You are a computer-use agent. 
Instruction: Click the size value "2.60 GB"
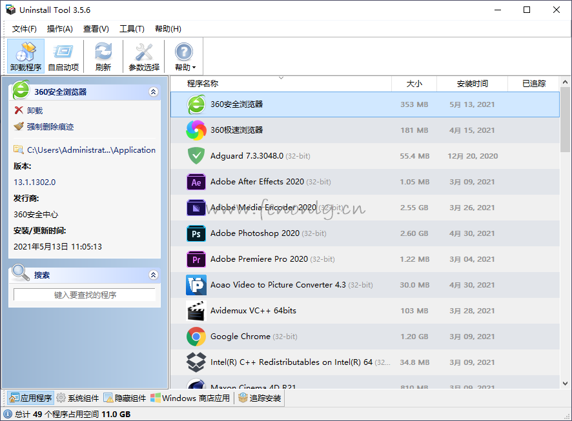pyautogui.click(x=414, y=233)
